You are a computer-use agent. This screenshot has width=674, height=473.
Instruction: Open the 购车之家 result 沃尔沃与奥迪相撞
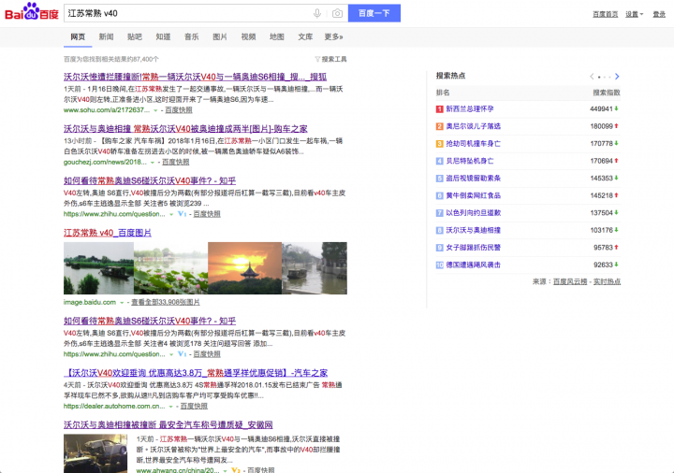(x=185, y=129)
